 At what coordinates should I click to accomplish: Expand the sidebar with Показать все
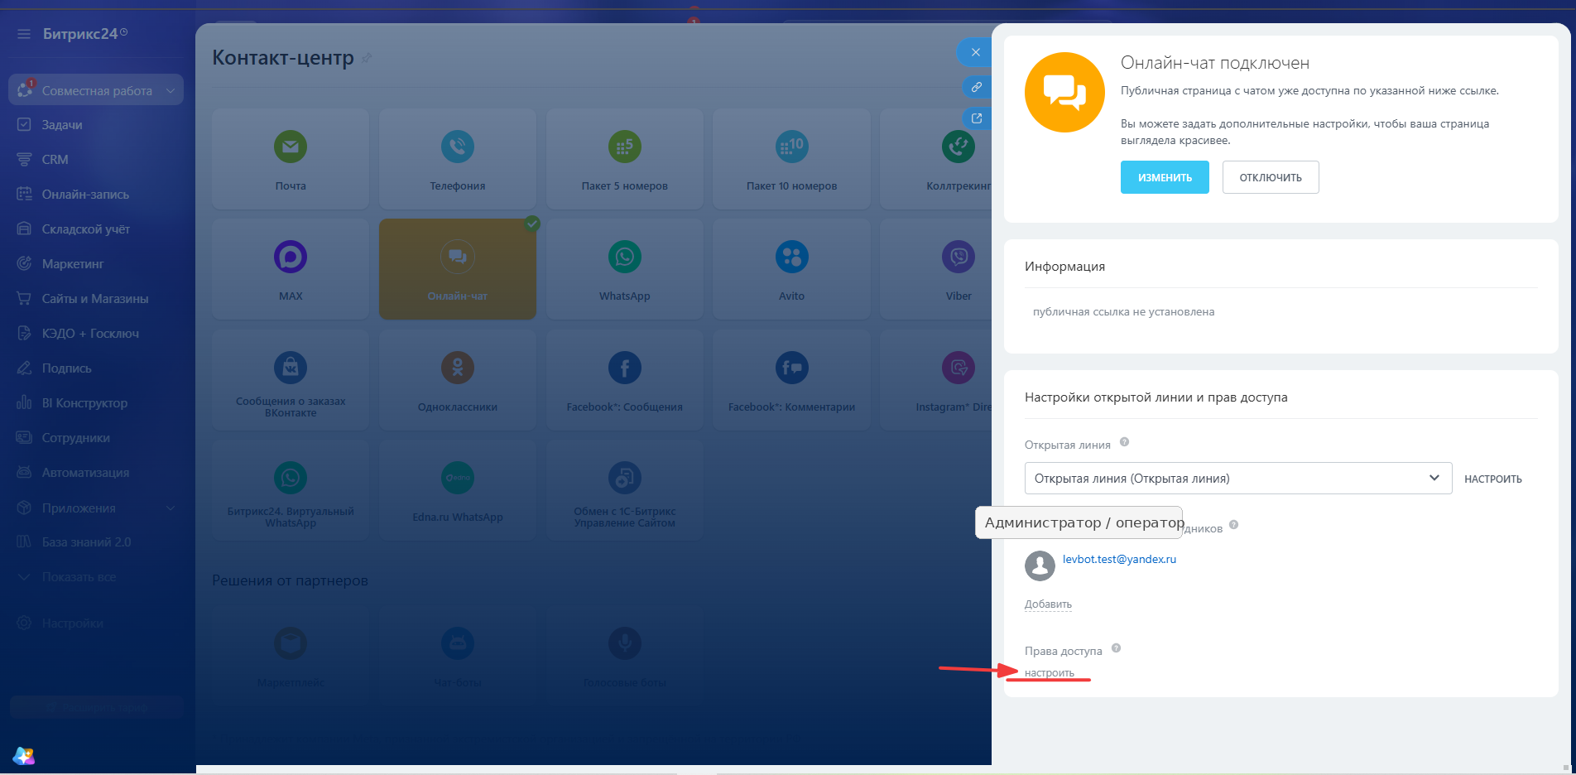79,577
